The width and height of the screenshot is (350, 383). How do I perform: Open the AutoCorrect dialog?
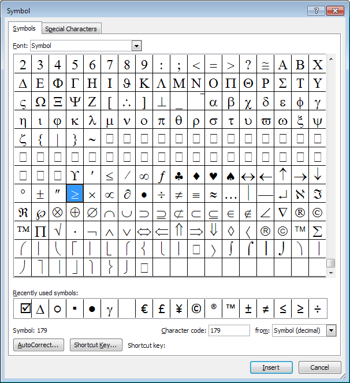[x=39, y=345]
